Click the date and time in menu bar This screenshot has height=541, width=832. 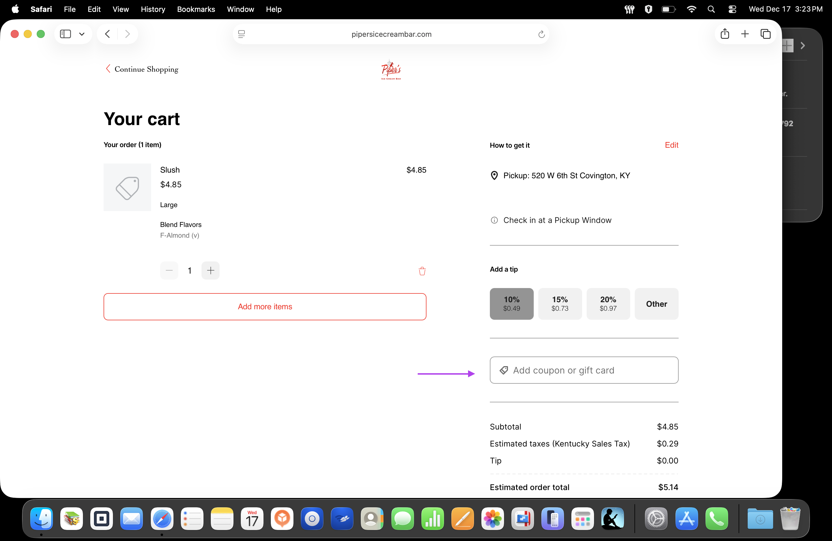[x=786, y=9]
